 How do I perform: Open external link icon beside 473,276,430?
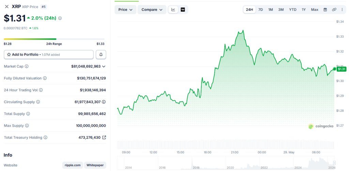pos(104,138)
